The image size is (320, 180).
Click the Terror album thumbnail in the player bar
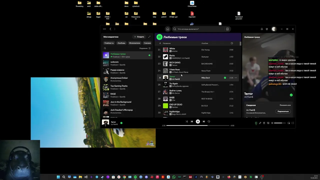coord(105,122)
